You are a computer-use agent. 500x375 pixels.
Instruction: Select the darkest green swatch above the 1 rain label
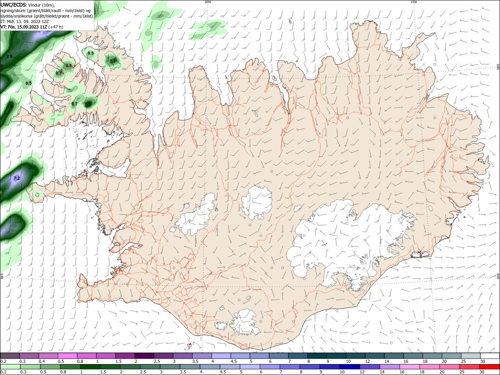click(90, 367)
